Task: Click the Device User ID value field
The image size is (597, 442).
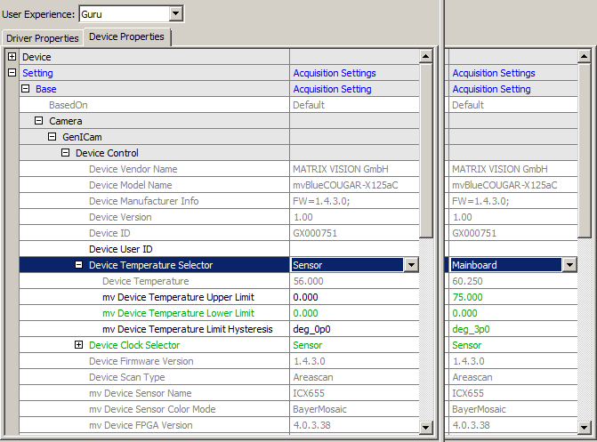Action: click(353, 249)
